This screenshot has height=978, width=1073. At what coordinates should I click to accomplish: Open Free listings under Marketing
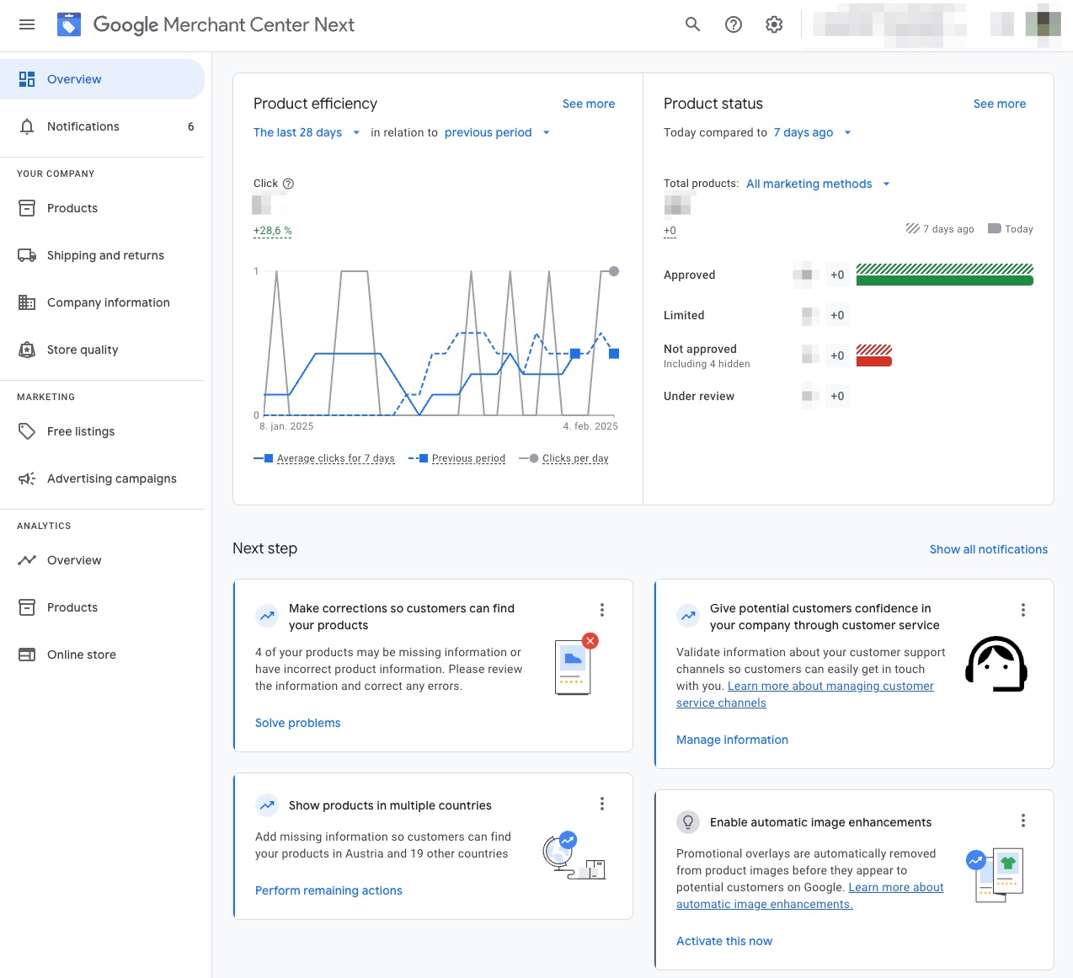pyautogui.click(x=102, y=431)
